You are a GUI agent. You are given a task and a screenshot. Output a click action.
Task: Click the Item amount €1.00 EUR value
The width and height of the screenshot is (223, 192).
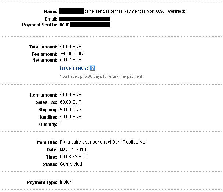(x=71, y=95)
